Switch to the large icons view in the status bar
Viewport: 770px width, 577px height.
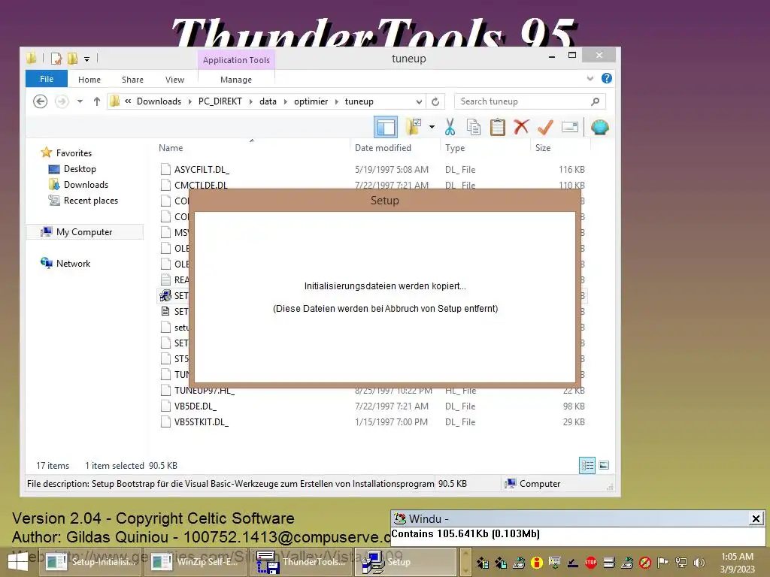(604, 465)
